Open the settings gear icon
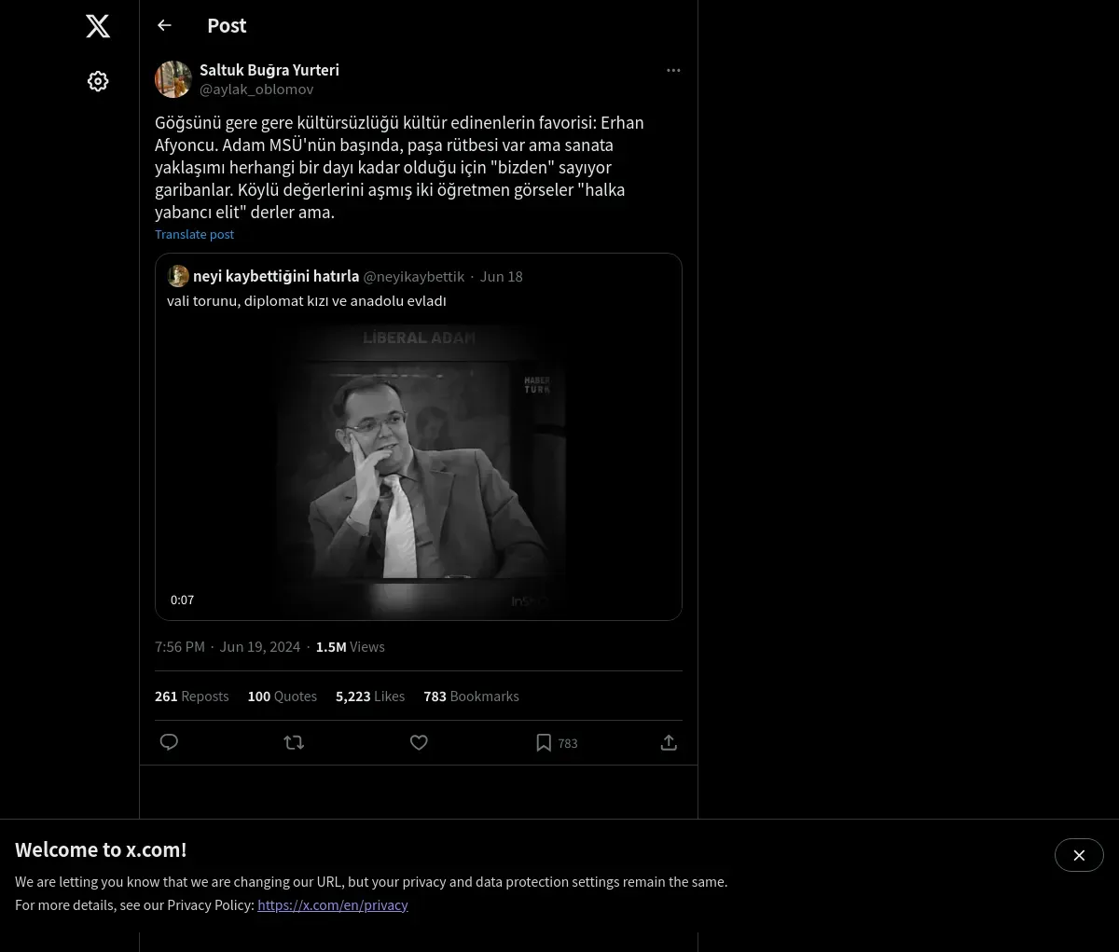This screenshot has width=1119, height=952. tap(98, 82)
